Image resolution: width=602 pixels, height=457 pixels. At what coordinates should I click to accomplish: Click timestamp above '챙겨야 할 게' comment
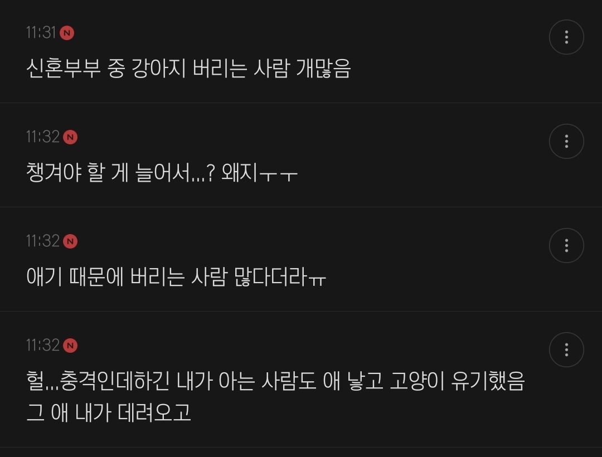[42, 137]
